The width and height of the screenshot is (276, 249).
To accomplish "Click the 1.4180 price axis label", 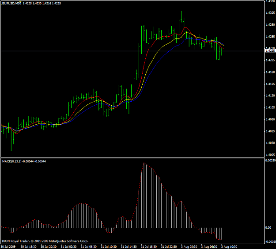I will click(270, 72).
